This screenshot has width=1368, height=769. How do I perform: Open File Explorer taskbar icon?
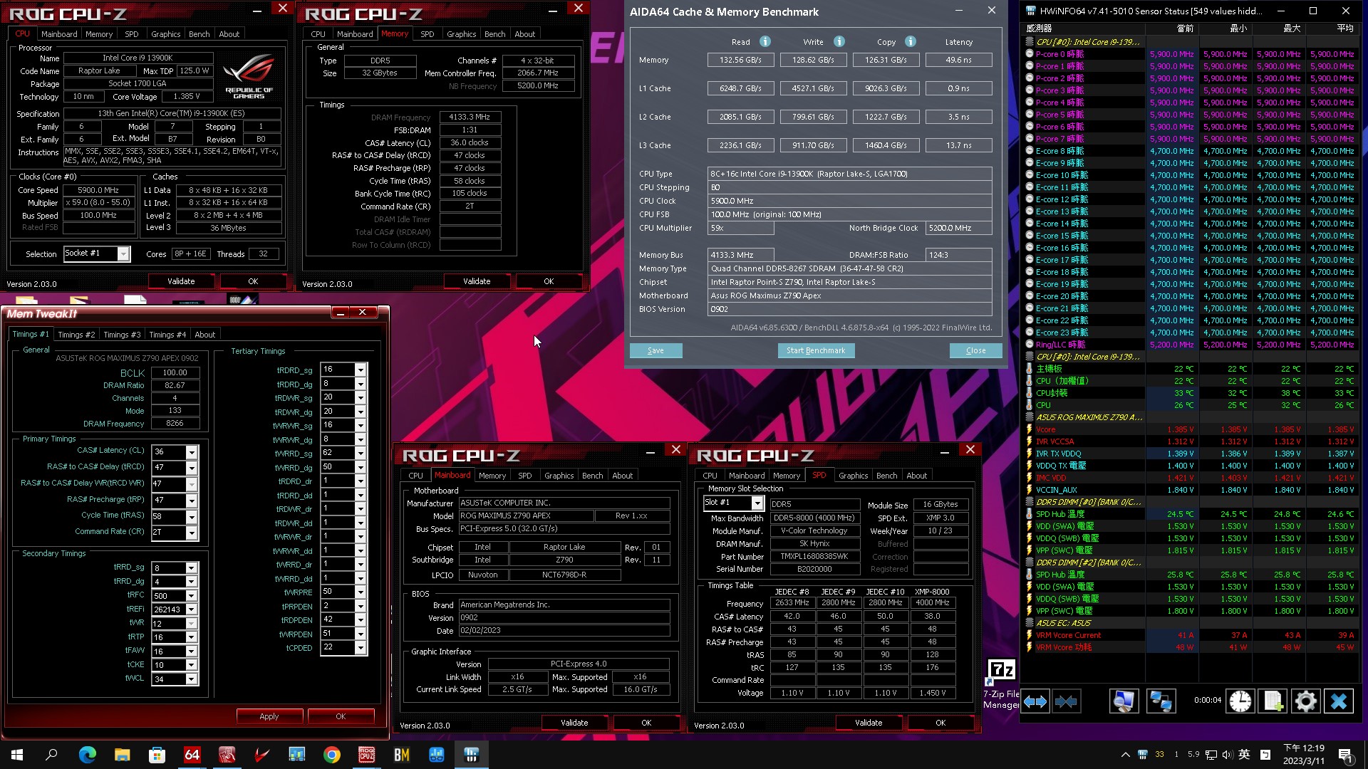pos(123,755)
